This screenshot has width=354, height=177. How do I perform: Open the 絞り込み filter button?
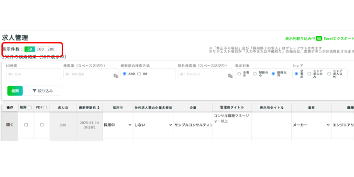point(43,91)
